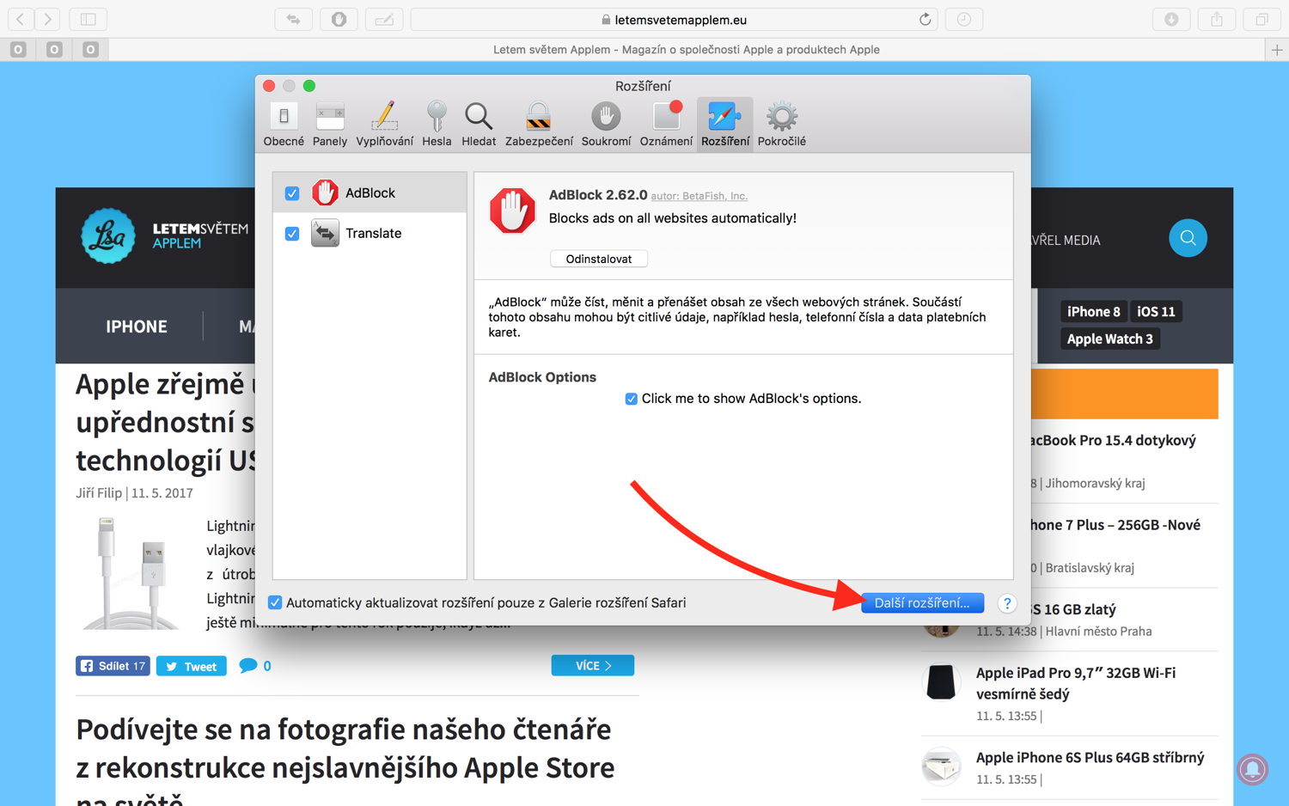
Task: Click the iPhone 6S Plus listing thumbnail
Action: (942, 766)
